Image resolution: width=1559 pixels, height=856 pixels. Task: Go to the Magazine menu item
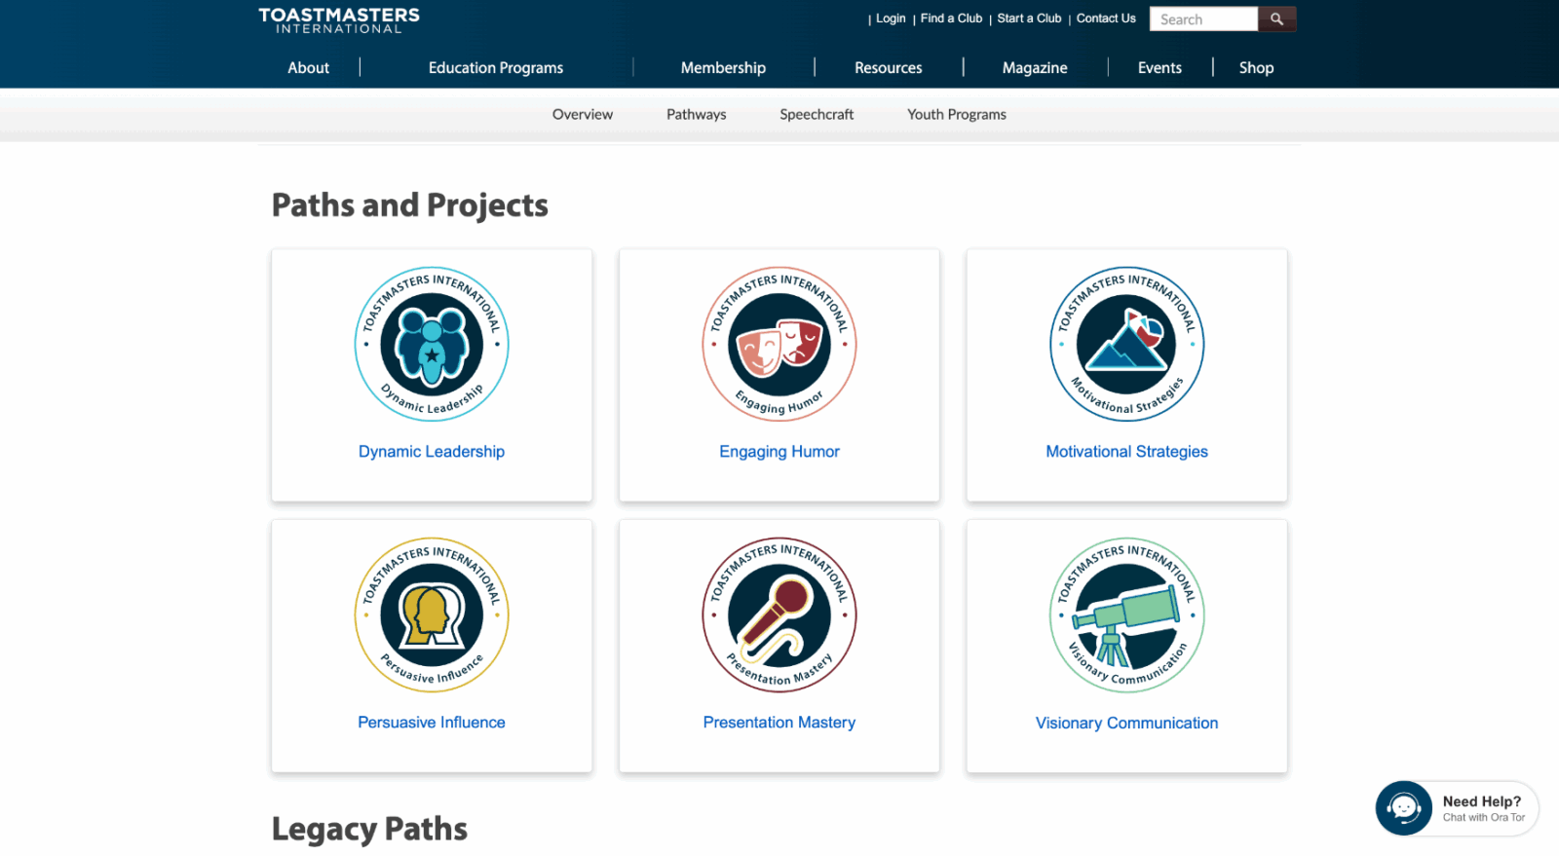pos(1035,68)
